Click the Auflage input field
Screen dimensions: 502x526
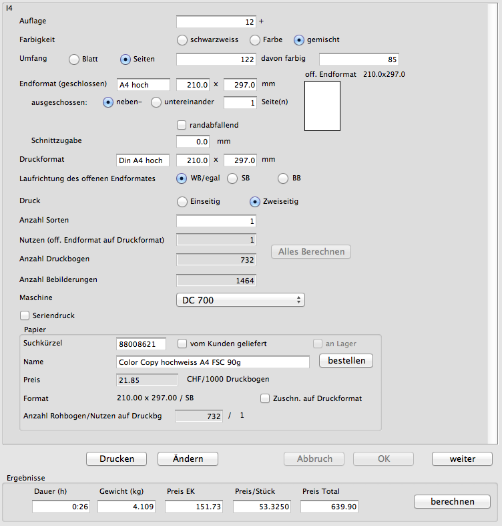216,21
